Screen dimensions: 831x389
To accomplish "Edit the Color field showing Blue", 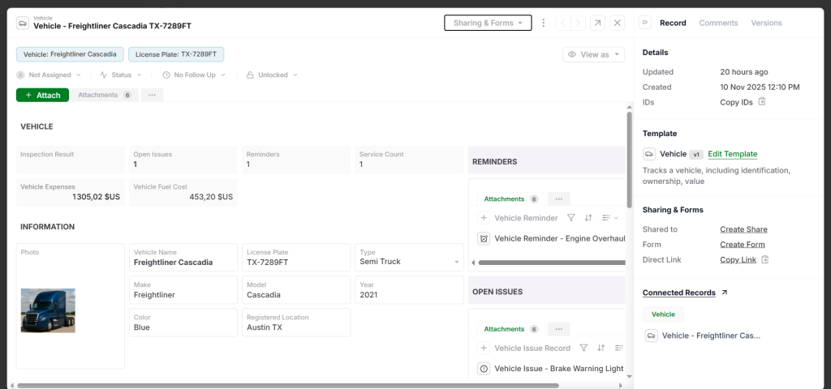I will pos(183,323).
